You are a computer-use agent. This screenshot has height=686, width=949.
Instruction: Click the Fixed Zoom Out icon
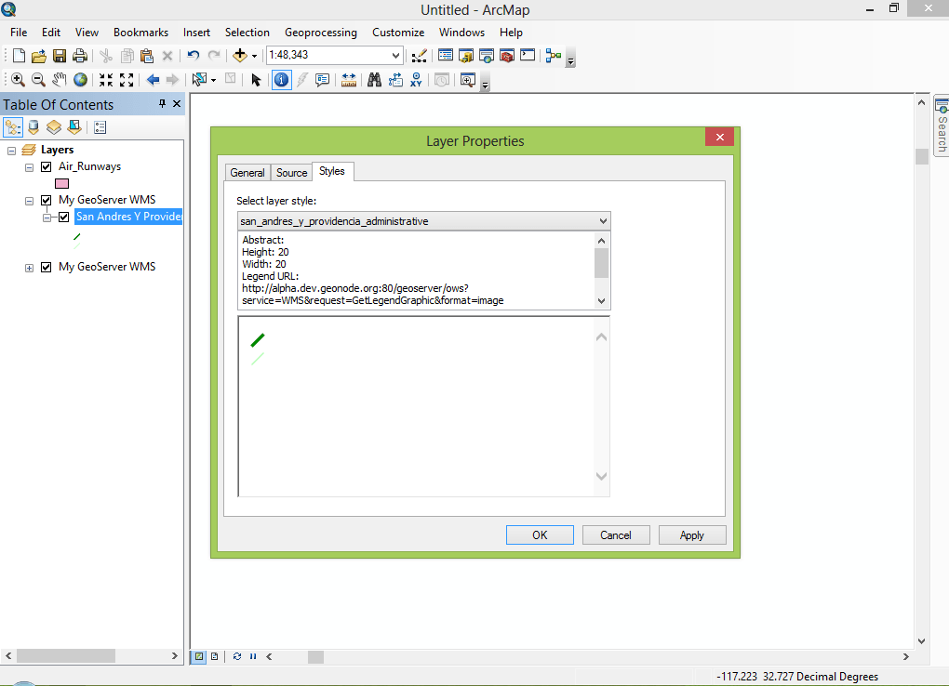coord(127,80)
